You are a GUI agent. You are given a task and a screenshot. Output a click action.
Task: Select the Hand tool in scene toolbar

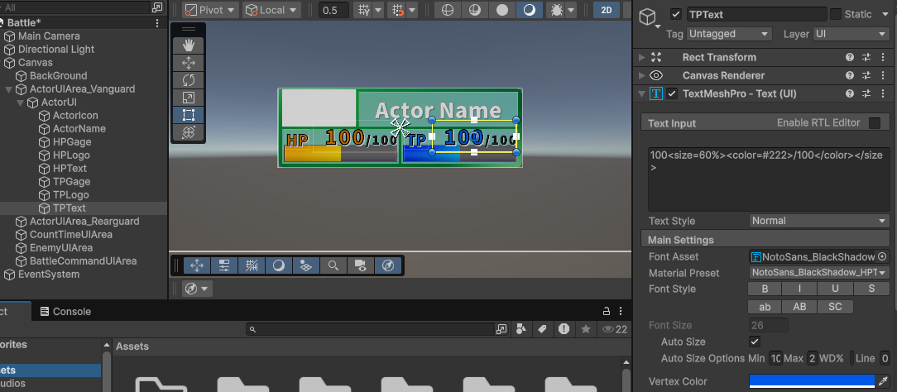189,45
